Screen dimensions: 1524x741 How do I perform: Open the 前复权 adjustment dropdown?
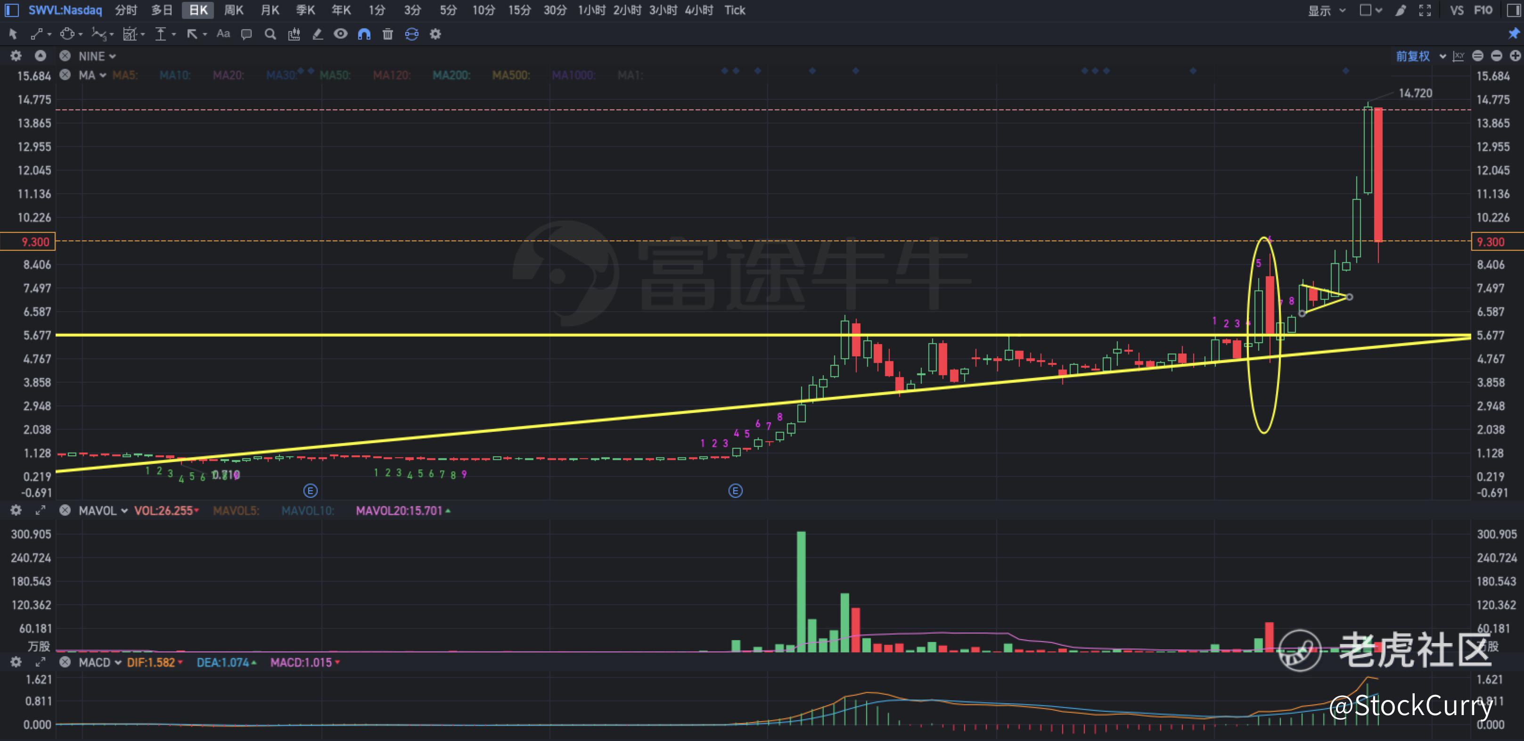coord(1421,56)
